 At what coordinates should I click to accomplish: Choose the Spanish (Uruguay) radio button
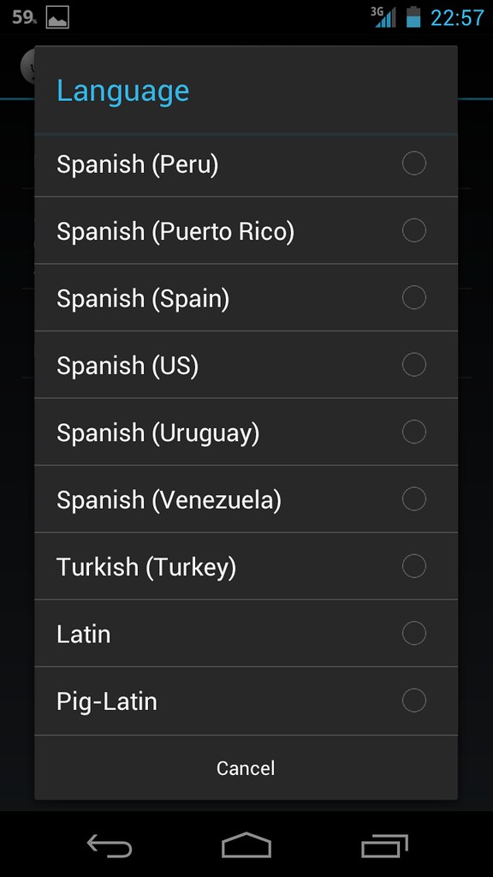(414, 432)
